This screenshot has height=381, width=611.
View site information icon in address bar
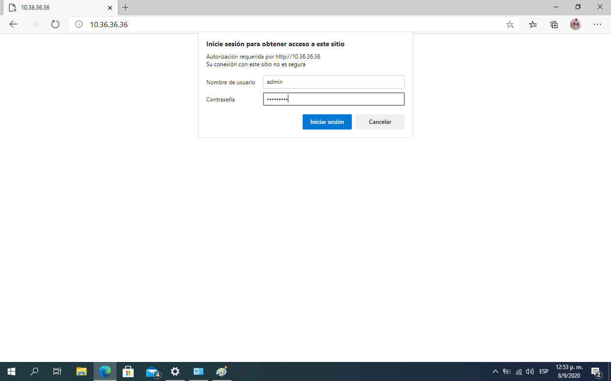coord(79,24)
